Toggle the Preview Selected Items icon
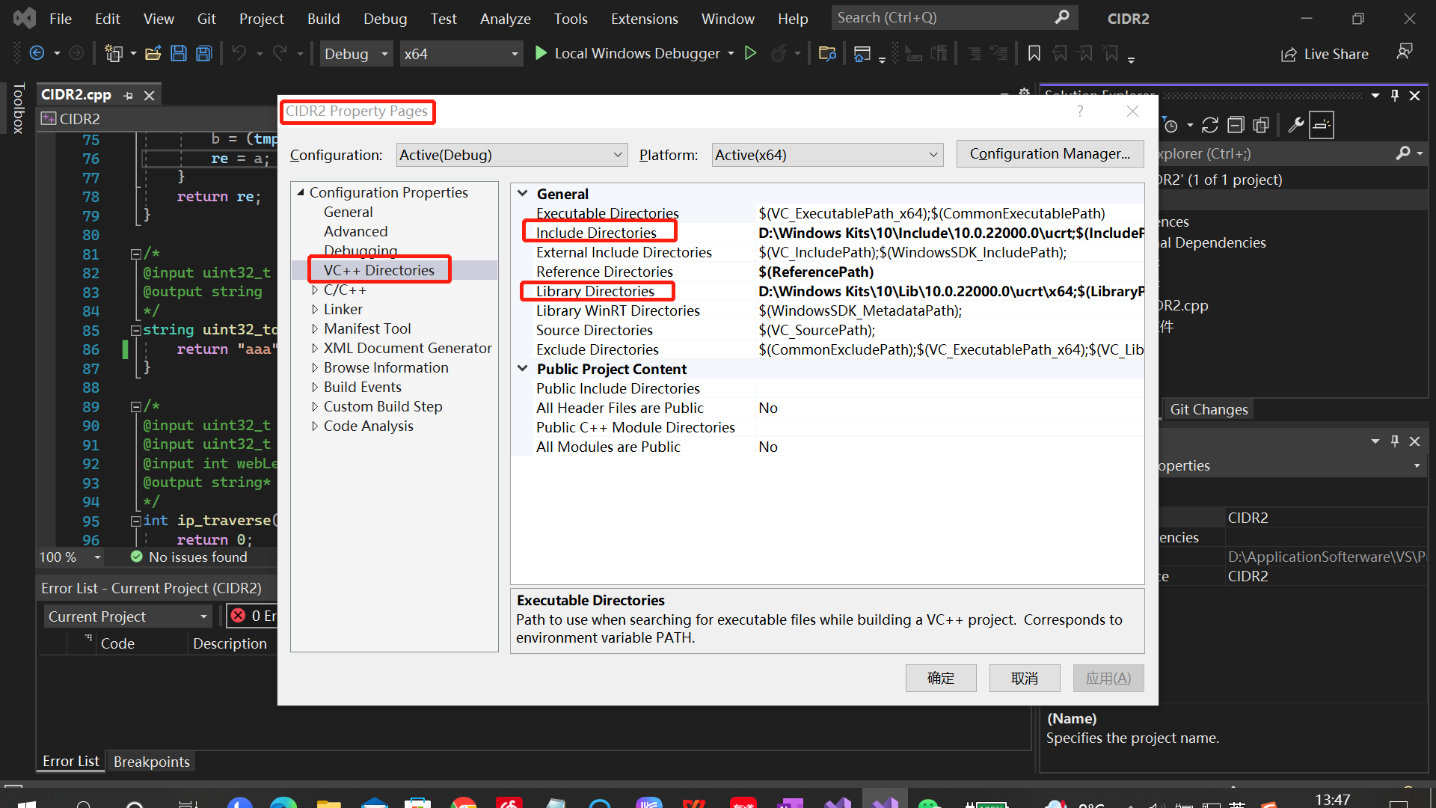This screenshot has width=1436, height=808. click(x=1322, y=125)
